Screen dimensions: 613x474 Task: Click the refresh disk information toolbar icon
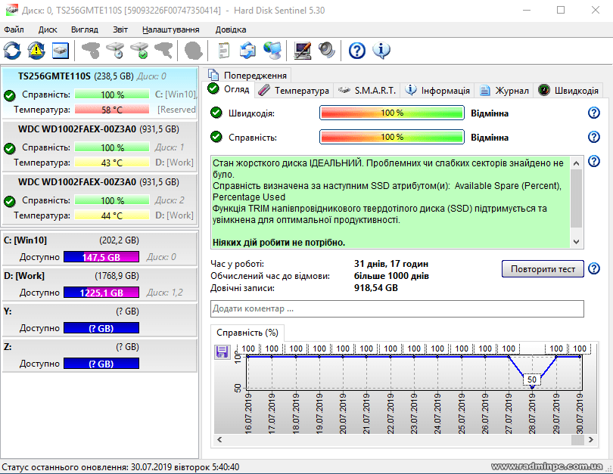tap(13, 51)
